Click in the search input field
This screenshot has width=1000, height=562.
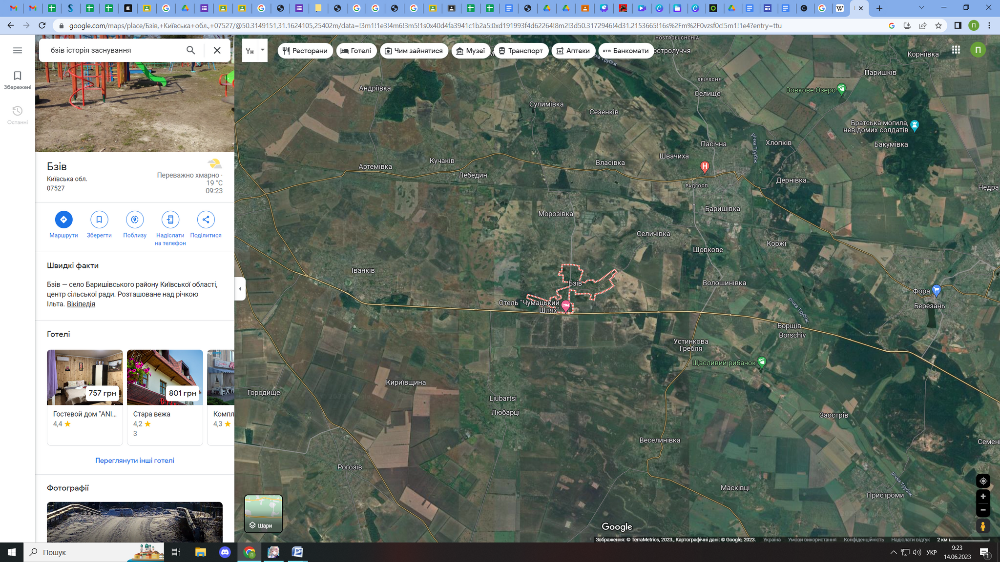point(115,50)
